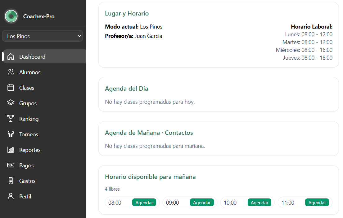343x218 pixels.
Task: Click the Gastos receipt icon
Action: (11, 181)
